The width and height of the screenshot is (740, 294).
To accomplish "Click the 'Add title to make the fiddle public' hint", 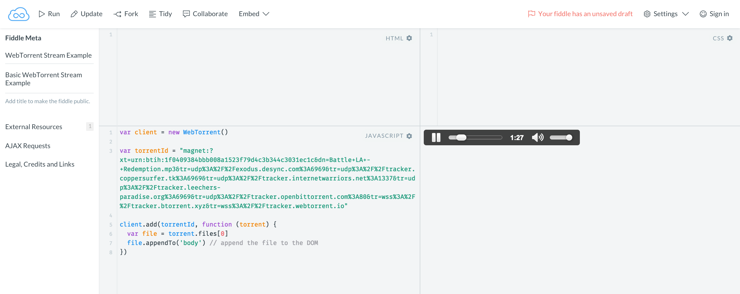I will 48,101.
